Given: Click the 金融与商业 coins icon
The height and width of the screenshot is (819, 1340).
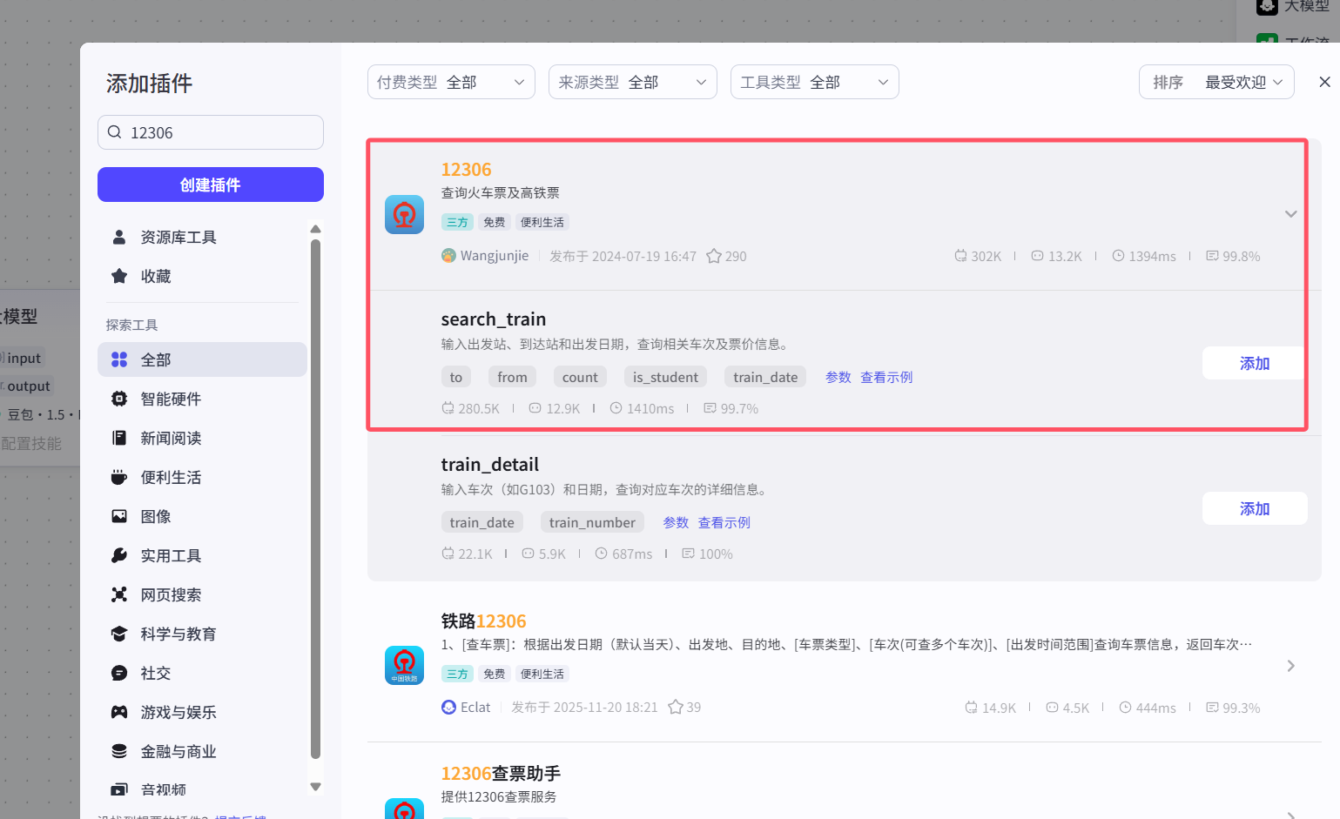Looking at the screenshot, I should tap(119, 751).
